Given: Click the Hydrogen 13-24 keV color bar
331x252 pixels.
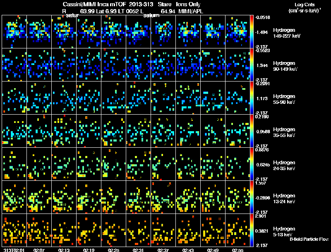Looking at the screenshot, I should point(252,197).
